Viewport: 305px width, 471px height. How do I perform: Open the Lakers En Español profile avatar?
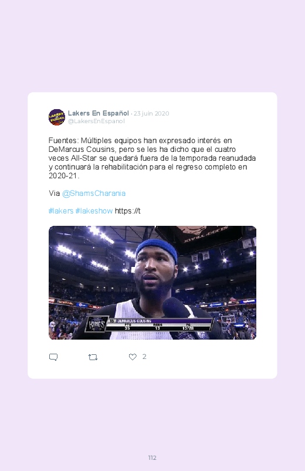pyautogui.click(x=57, y=117)
